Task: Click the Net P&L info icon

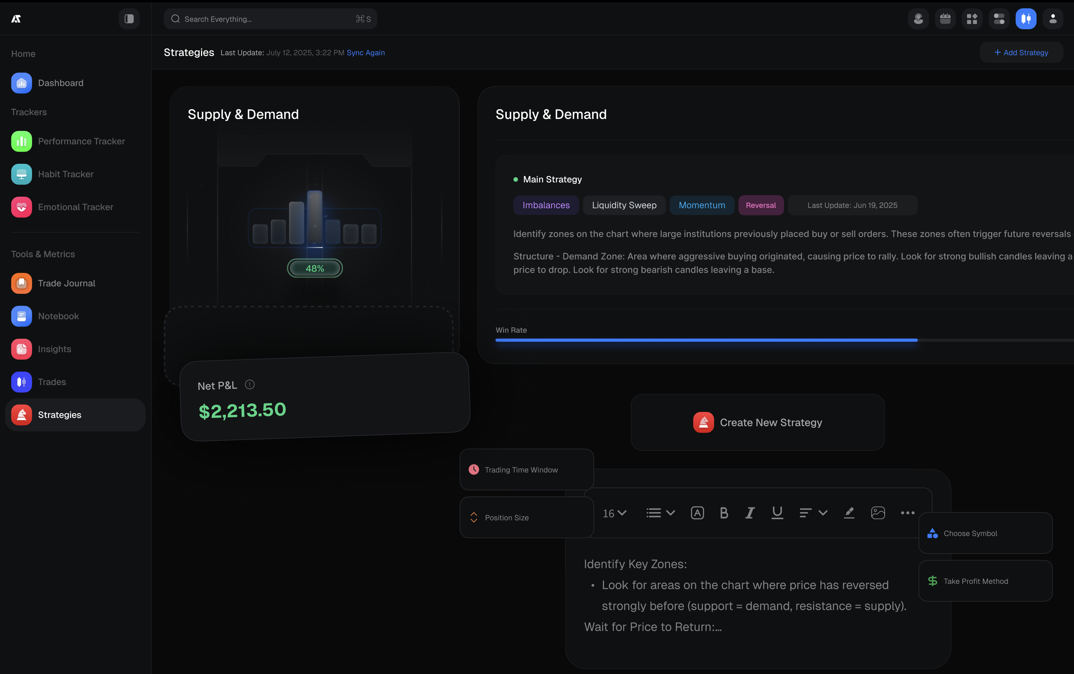Action: [249, 384]
